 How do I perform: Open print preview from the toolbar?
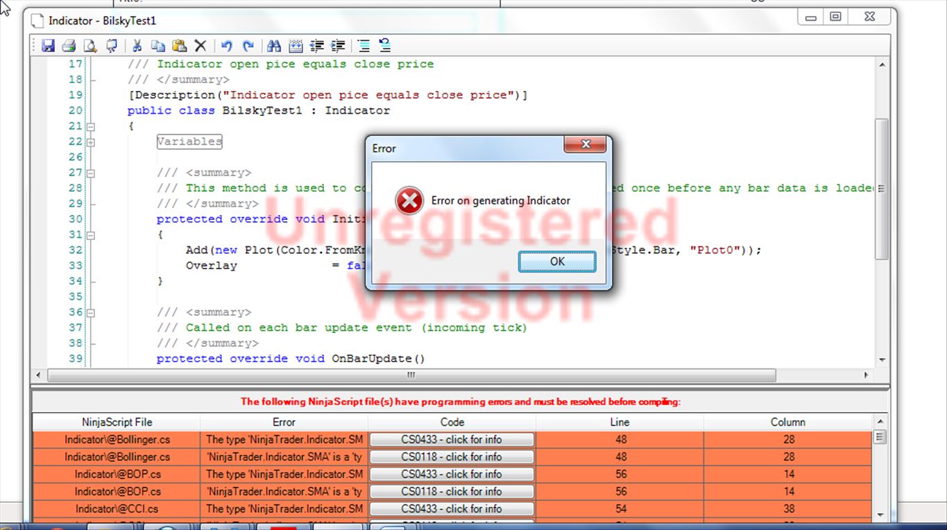click(90, 46)
